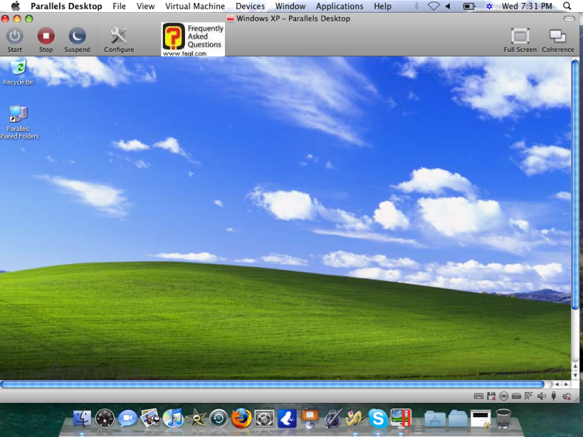Launch the blue frog app in Dock
The image size is (583, 437).
(x=287, y=418)
